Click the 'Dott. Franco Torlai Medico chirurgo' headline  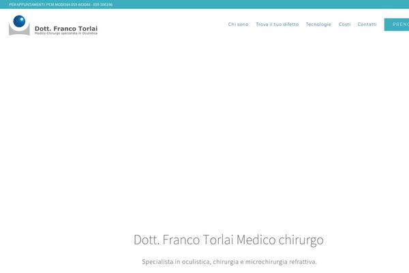(228, 240)
